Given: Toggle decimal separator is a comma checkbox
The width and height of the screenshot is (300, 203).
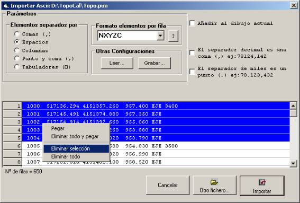Looking at the screenshot, I should pyautogui.click(x=192, y=53).
